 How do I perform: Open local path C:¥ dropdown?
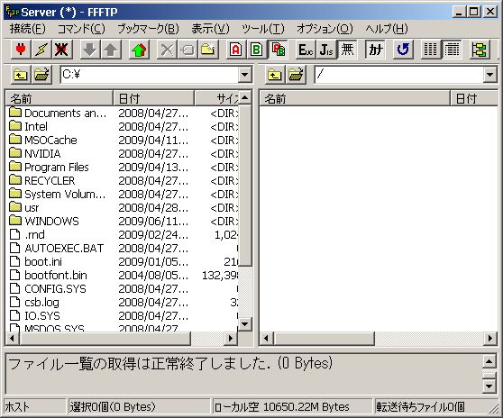pyautogui.click(x=245, y=75)
